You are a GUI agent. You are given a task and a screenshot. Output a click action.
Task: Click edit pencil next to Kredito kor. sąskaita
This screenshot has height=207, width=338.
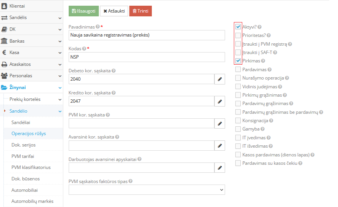(220, 101)
